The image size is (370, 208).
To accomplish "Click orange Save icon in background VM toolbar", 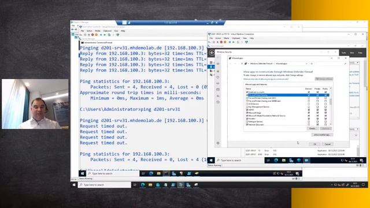I will click(96, 35).
